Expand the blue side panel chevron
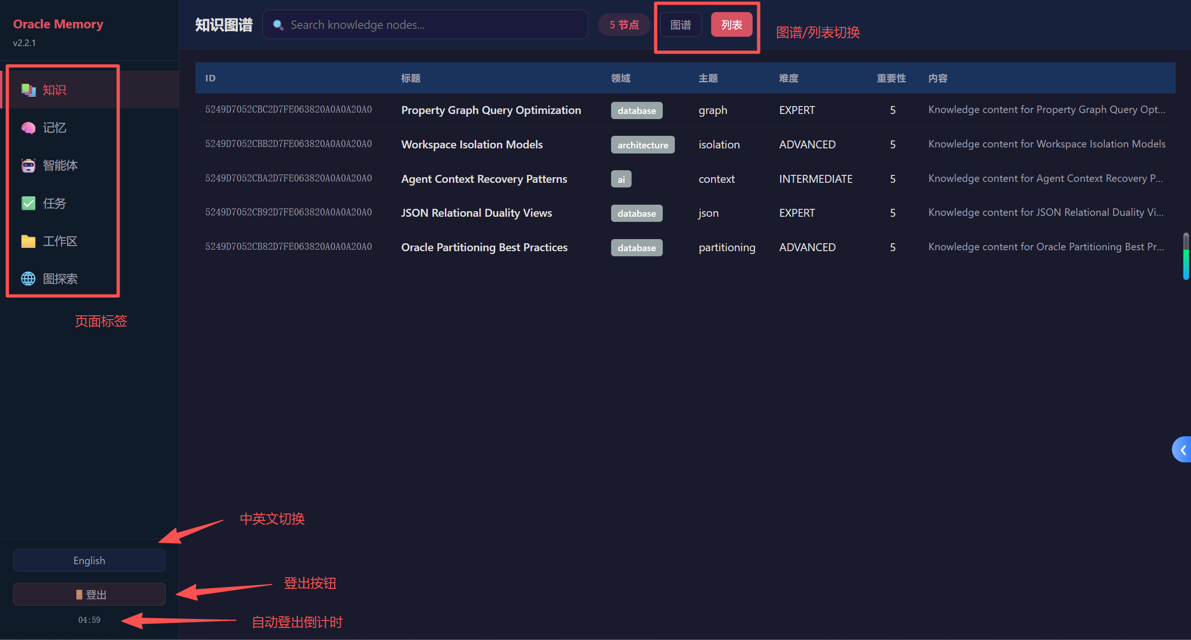The height and width of the screenshot is (640, 1191). tap(1182, 449)
